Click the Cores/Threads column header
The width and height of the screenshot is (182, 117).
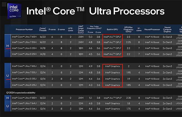click(43, 29)
